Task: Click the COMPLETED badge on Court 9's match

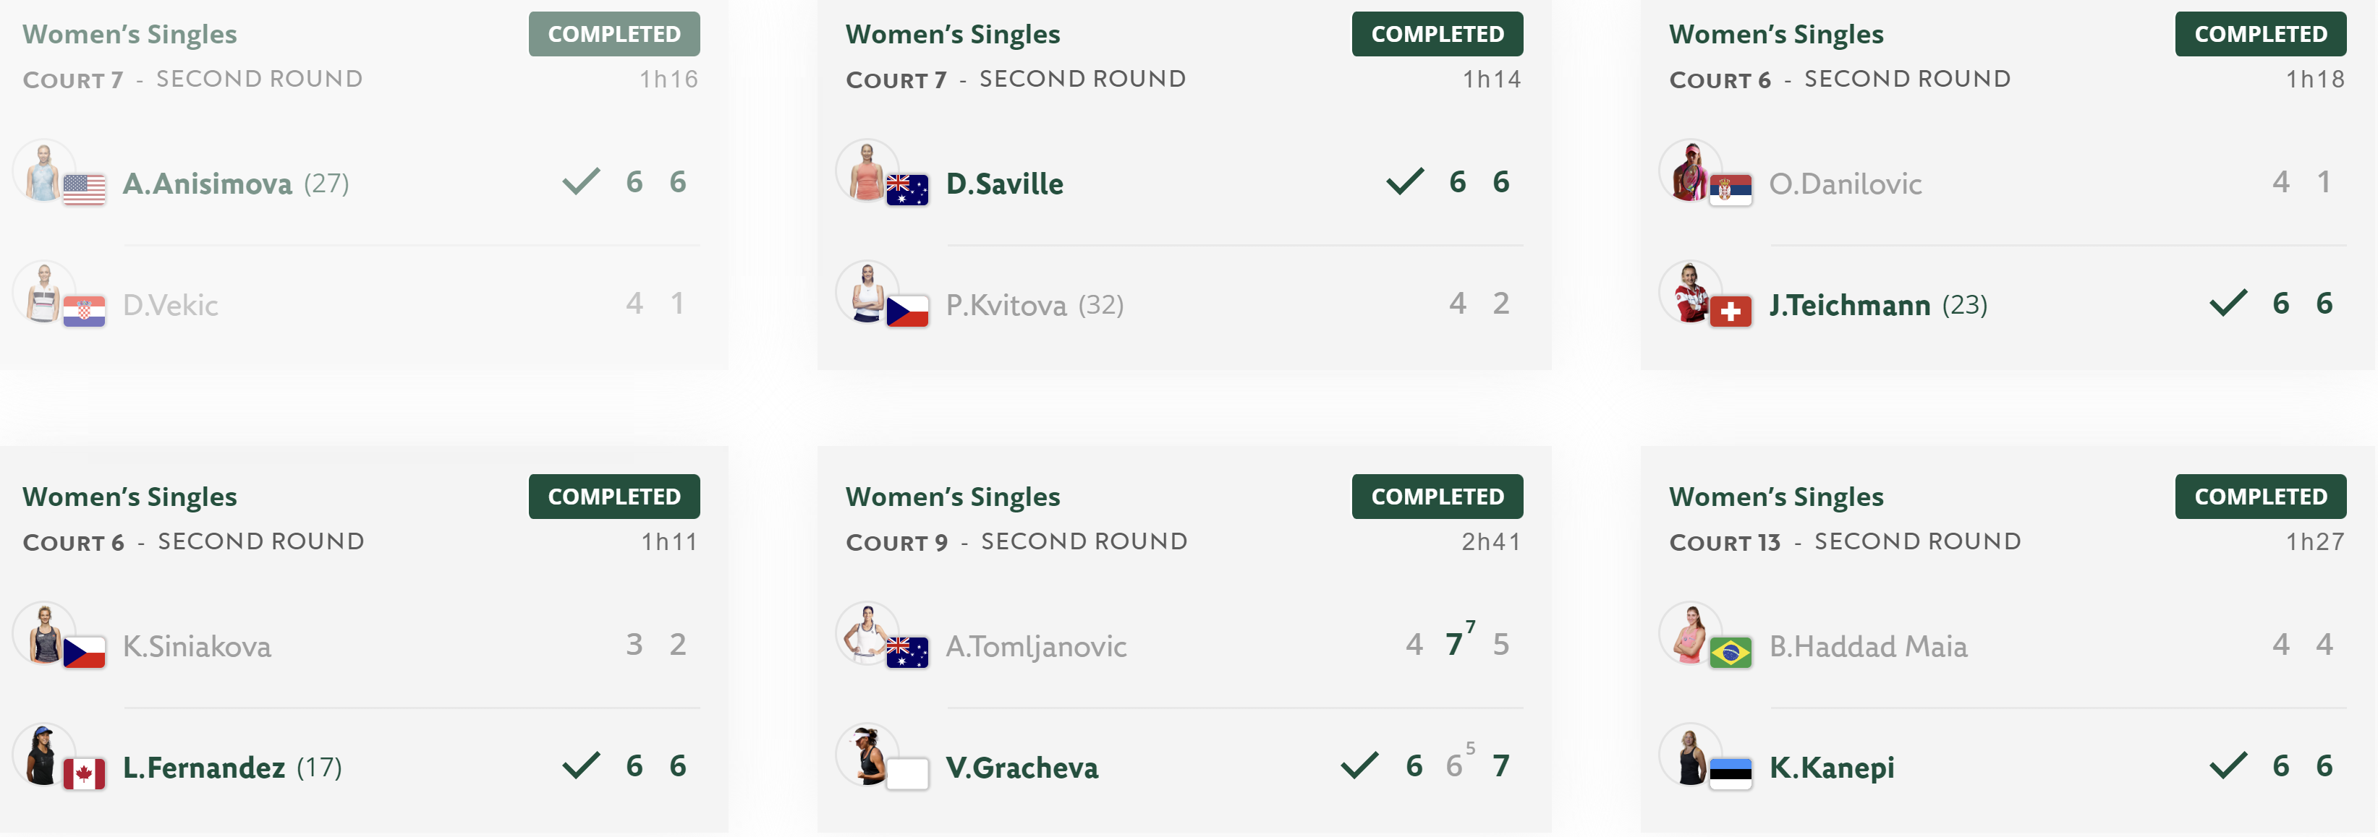Action: [1438, 497]
